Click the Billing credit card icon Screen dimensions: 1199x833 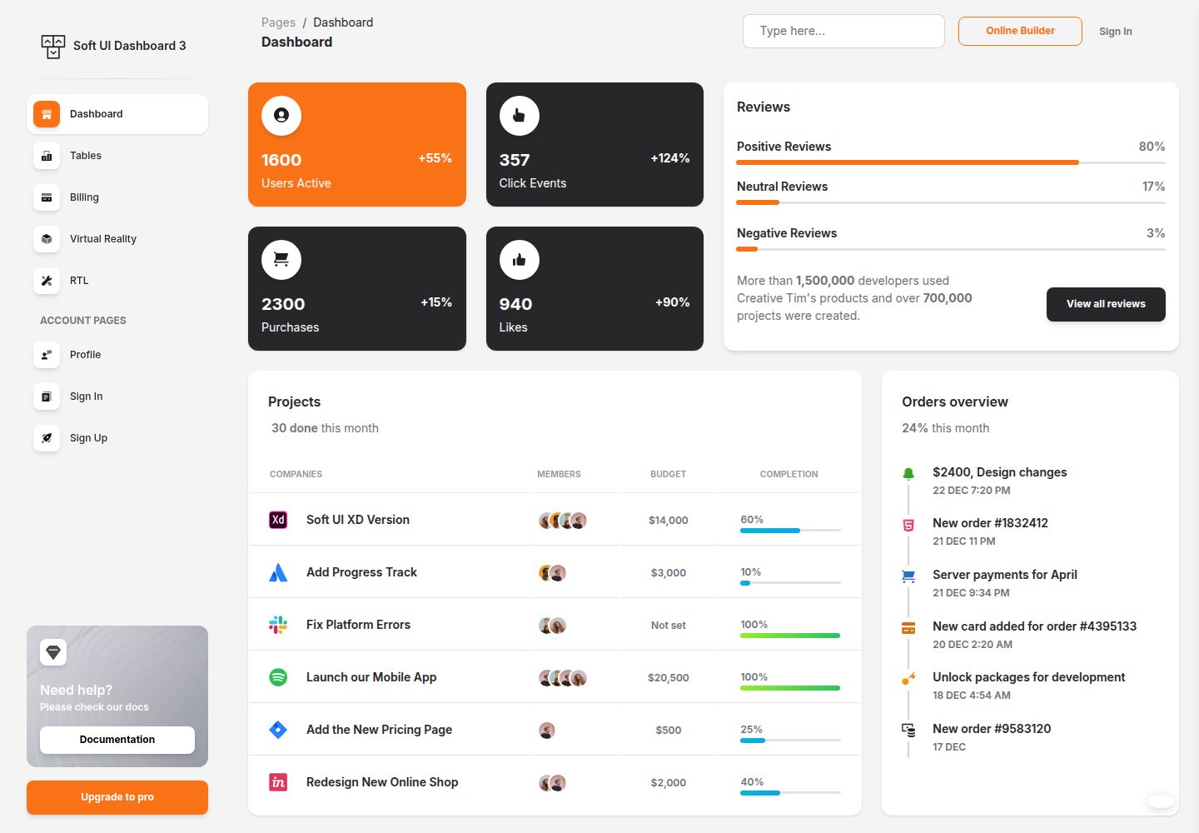[47, 197]
